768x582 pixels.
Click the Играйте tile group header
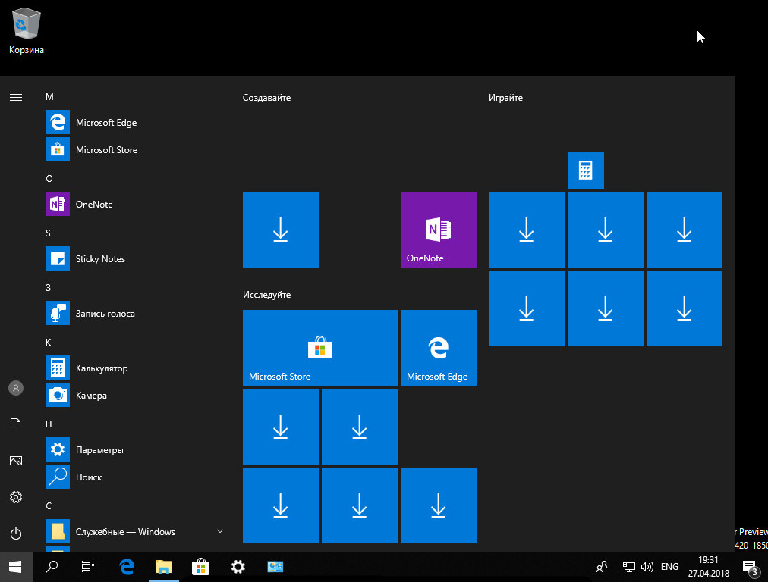(505, 98)
